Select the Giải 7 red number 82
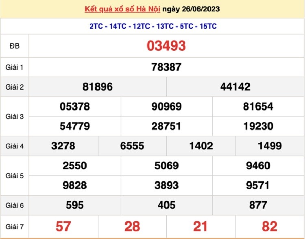 tap(270, 226)
